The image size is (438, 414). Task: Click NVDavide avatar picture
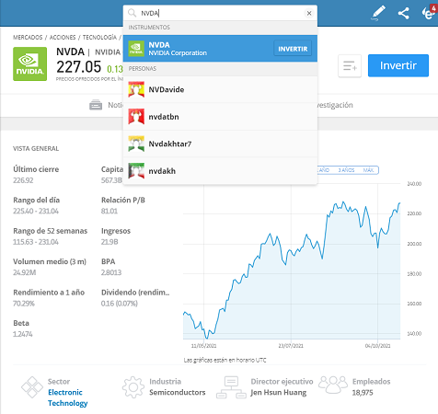click(136, 89)
